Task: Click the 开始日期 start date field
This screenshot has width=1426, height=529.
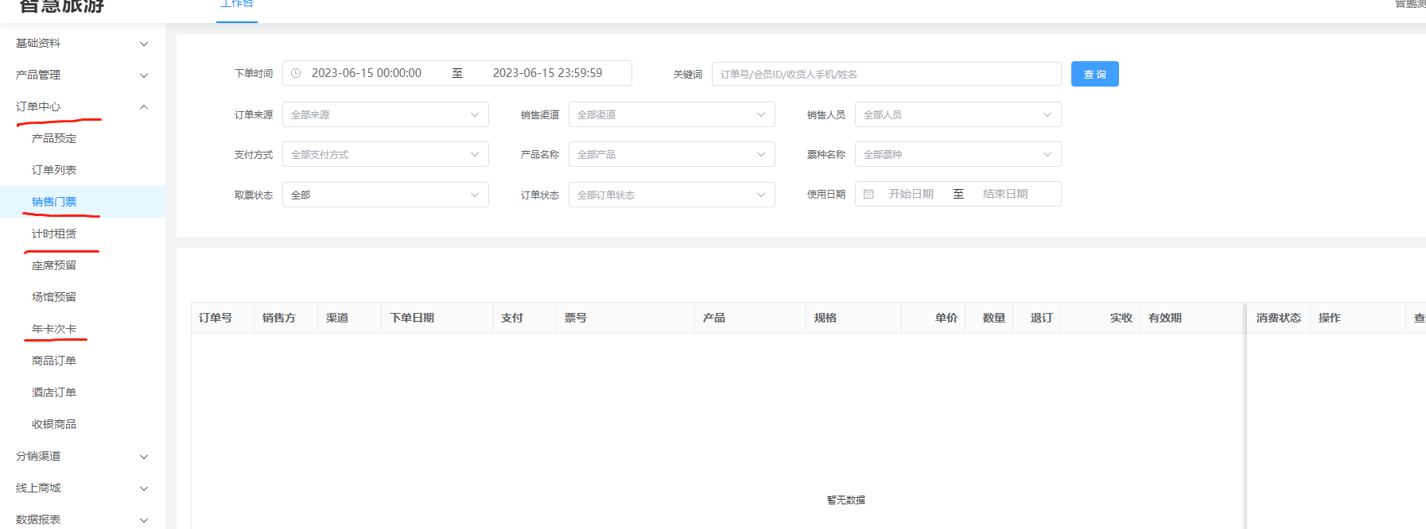Action: pyautogui.click(x=911, y=194)
